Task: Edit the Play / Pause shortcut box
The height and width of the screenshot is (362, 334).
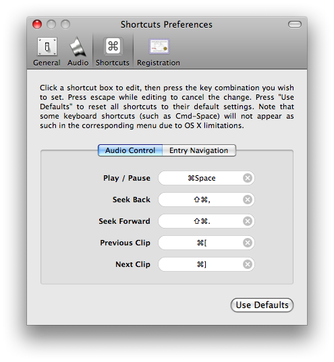Action: 206,178
